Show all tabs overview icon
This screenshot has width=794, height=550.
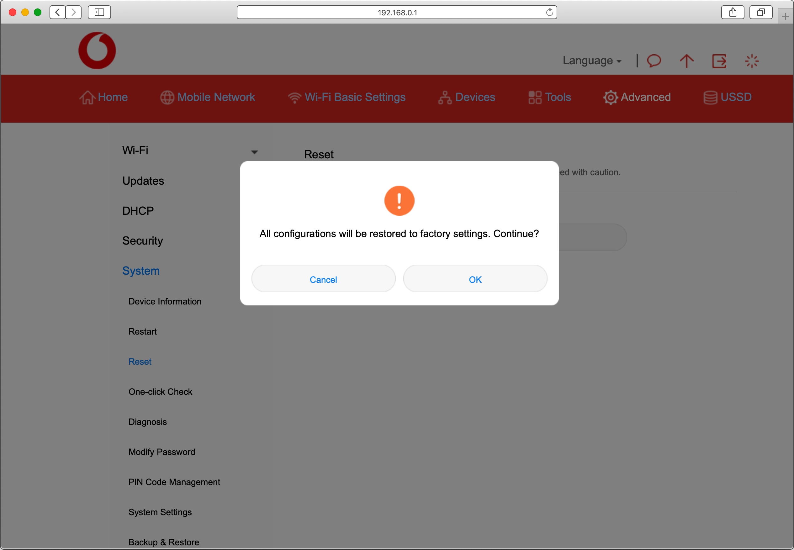point(760,13)
